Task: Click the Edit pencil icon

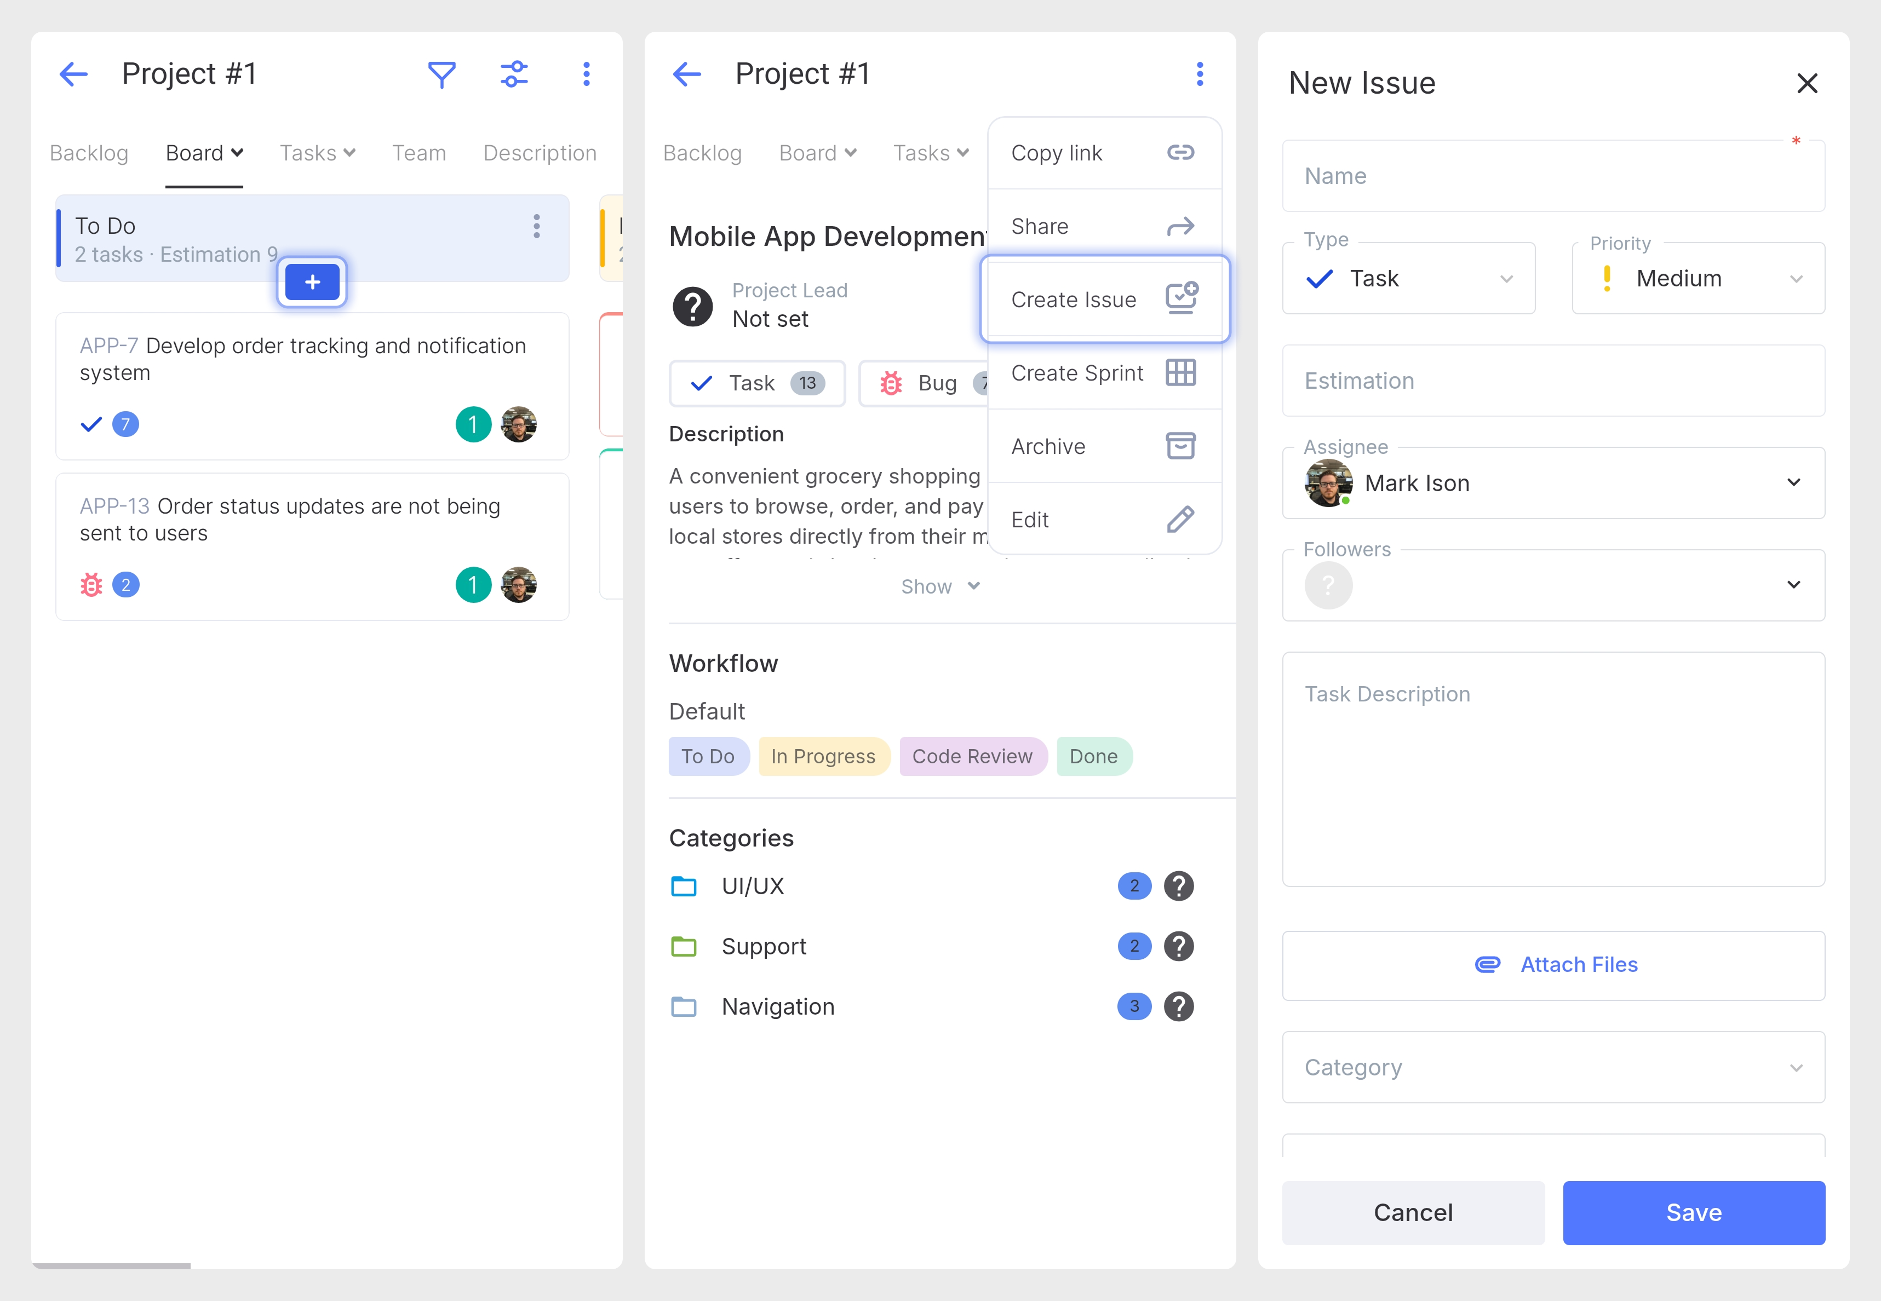Action: click(1180, 519)
